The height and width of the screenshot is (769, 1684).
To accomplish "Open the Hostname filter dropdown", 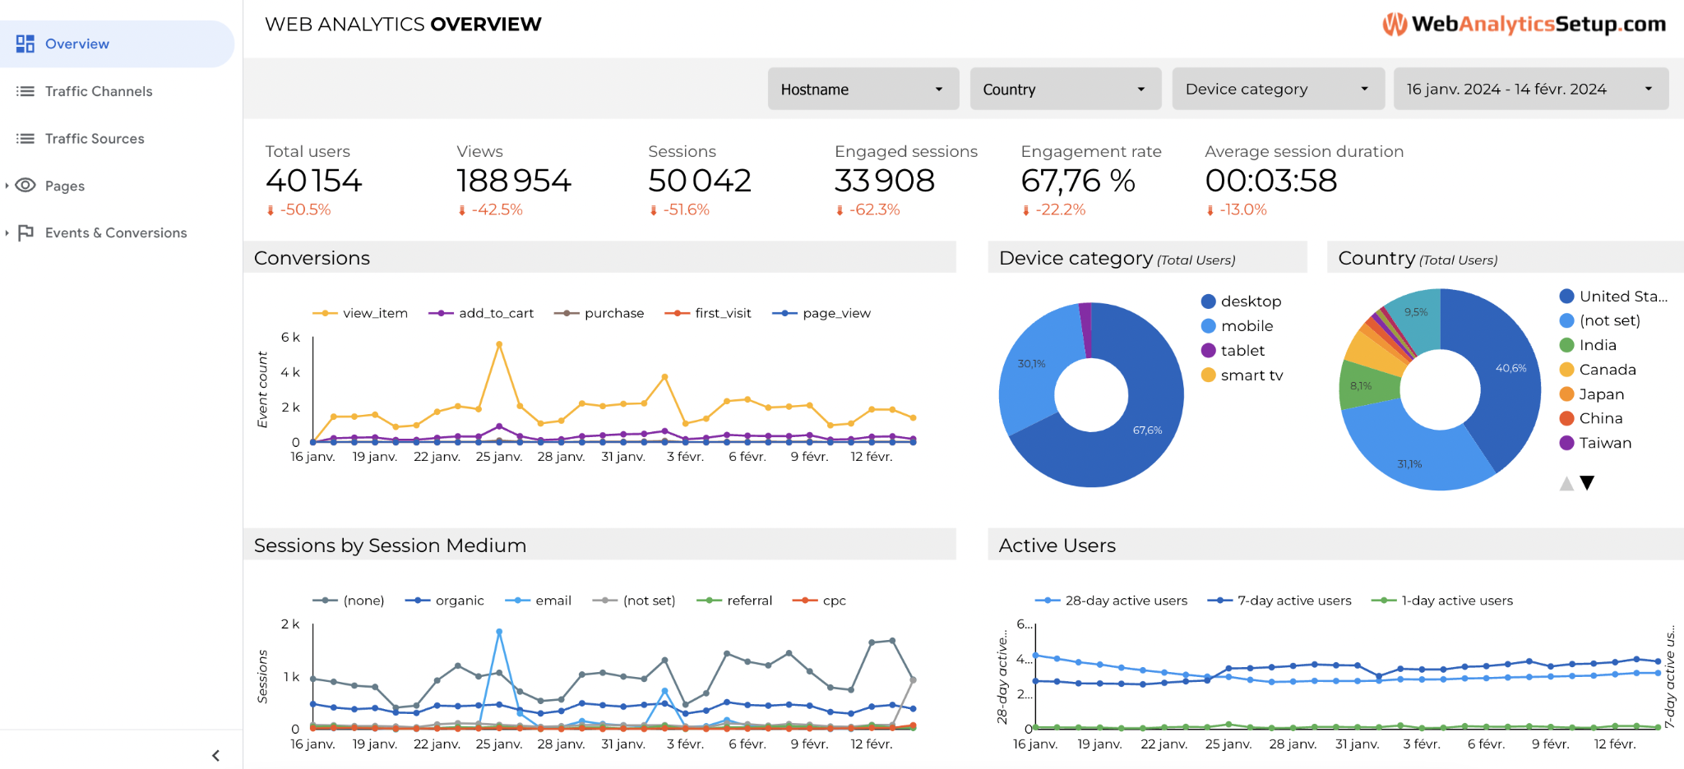I will [863, 89].
